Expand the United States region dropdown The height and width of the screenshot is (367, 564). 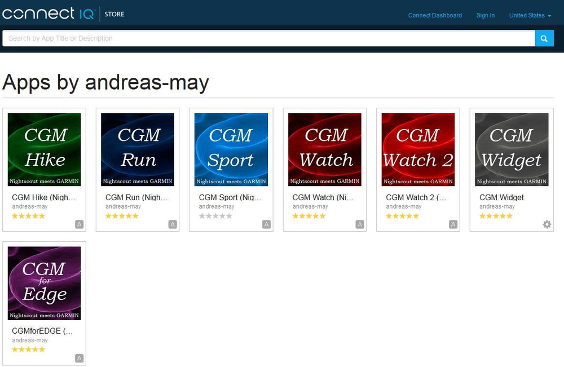click(530, 15)
